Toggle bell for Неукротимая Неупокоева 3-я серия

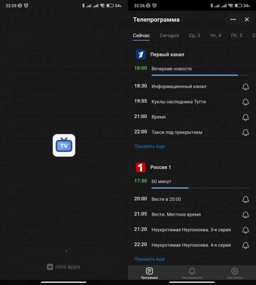[x=246, y=230]
